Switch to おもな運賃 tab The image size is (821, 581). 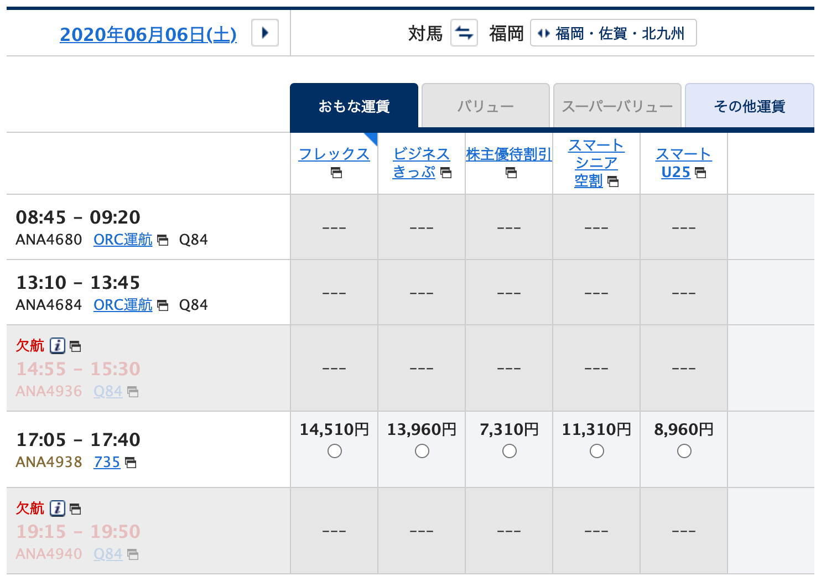point(354,106)
